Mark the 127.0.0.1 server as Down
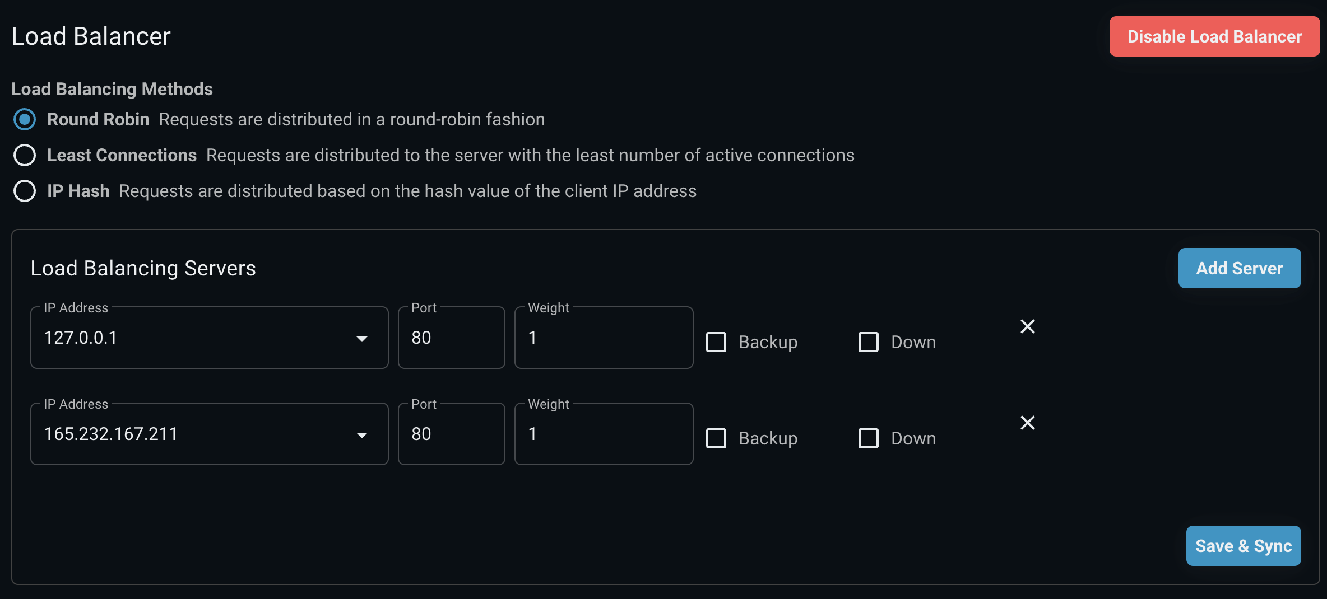Image resolution: width=1327 pixels, height=599 pixels. (x=869, y=342)
